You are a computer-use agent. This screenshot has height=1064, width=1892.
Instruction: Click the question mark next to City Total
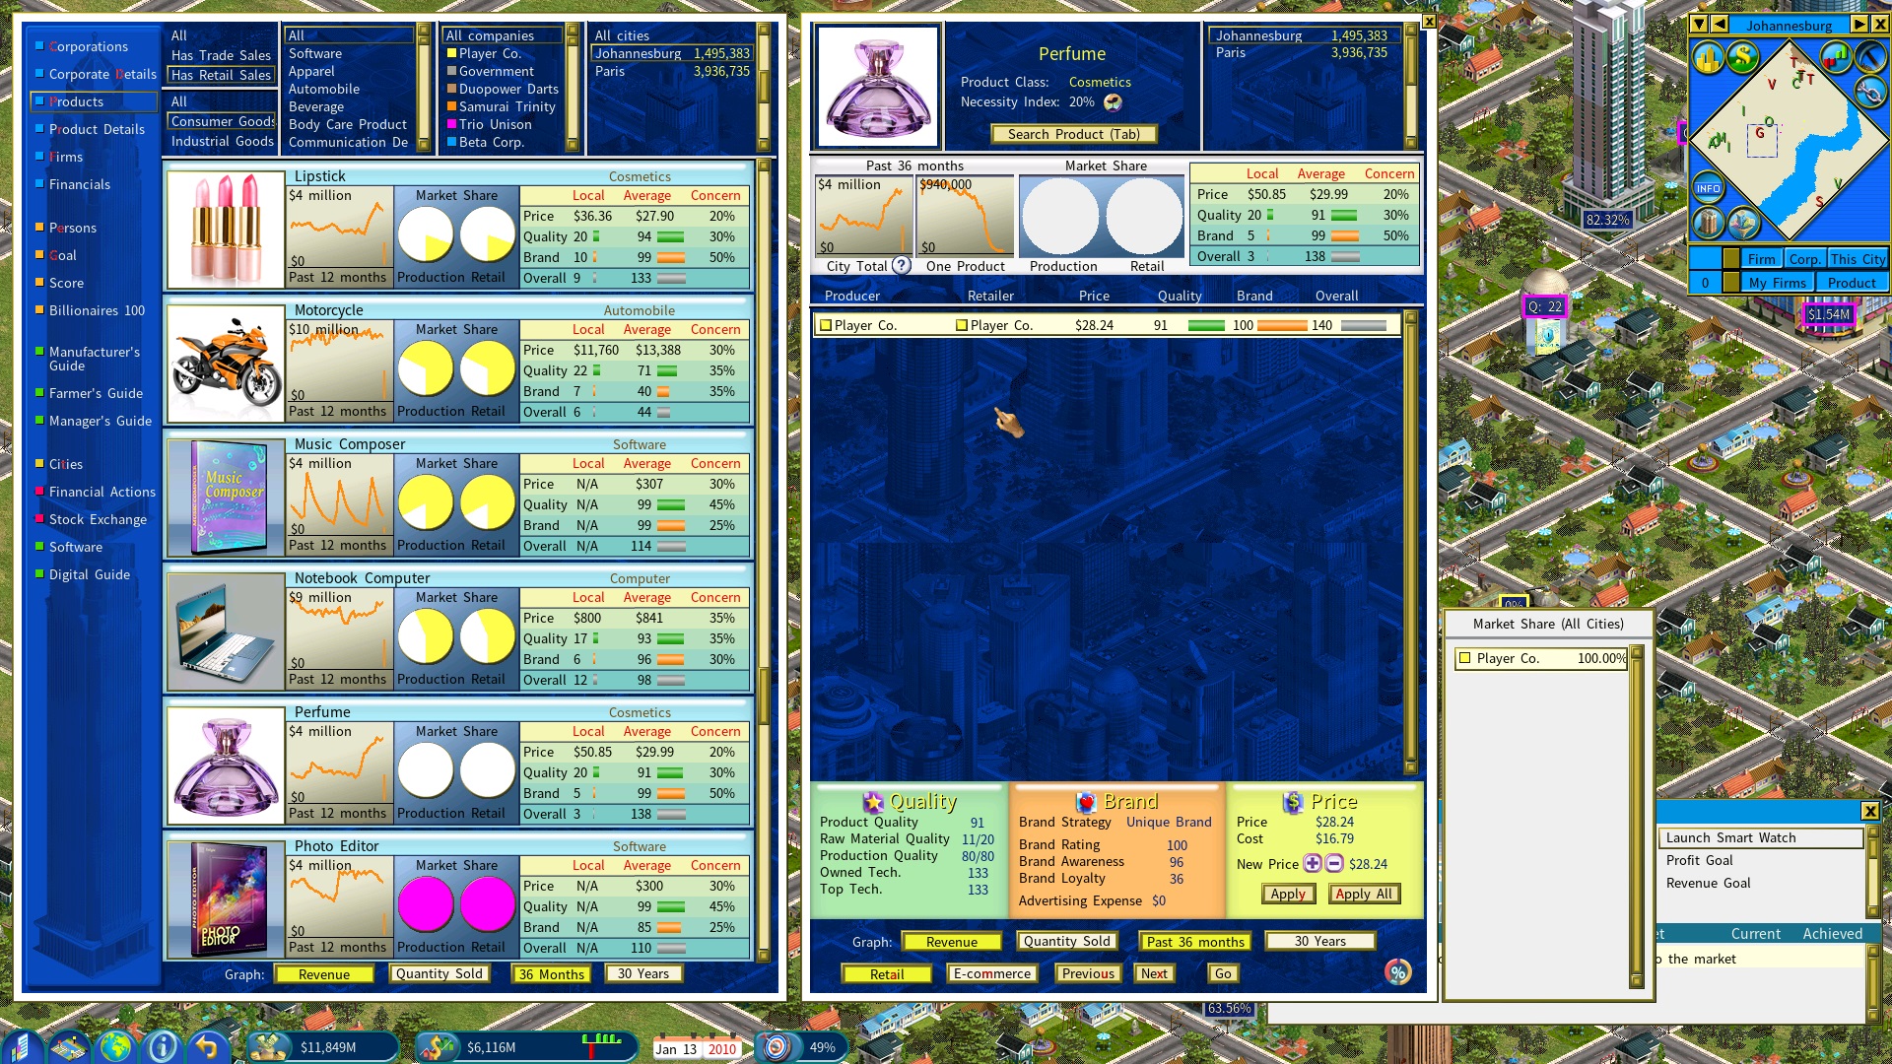pos(901,265)
